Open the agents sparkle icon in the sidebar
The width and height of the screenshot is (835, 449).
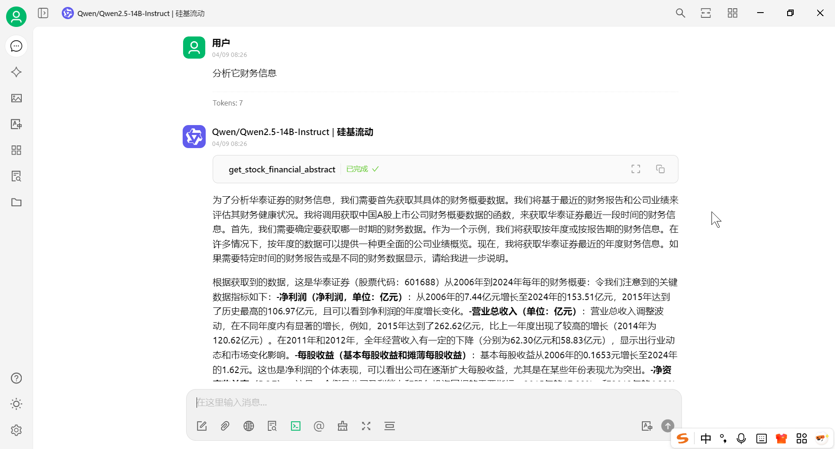click(x=16, y=72)
